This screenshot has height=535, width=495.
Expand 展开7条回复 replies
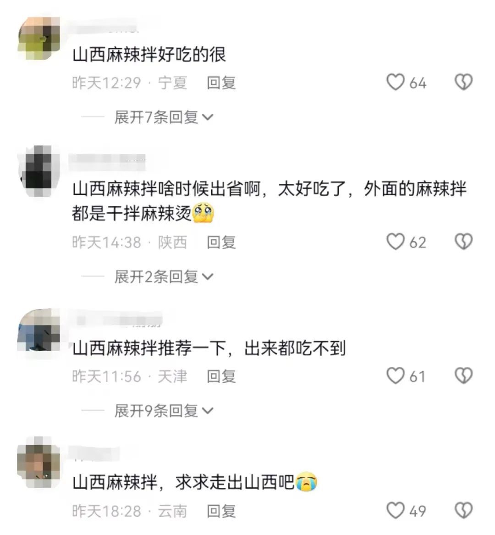(164, 117)
